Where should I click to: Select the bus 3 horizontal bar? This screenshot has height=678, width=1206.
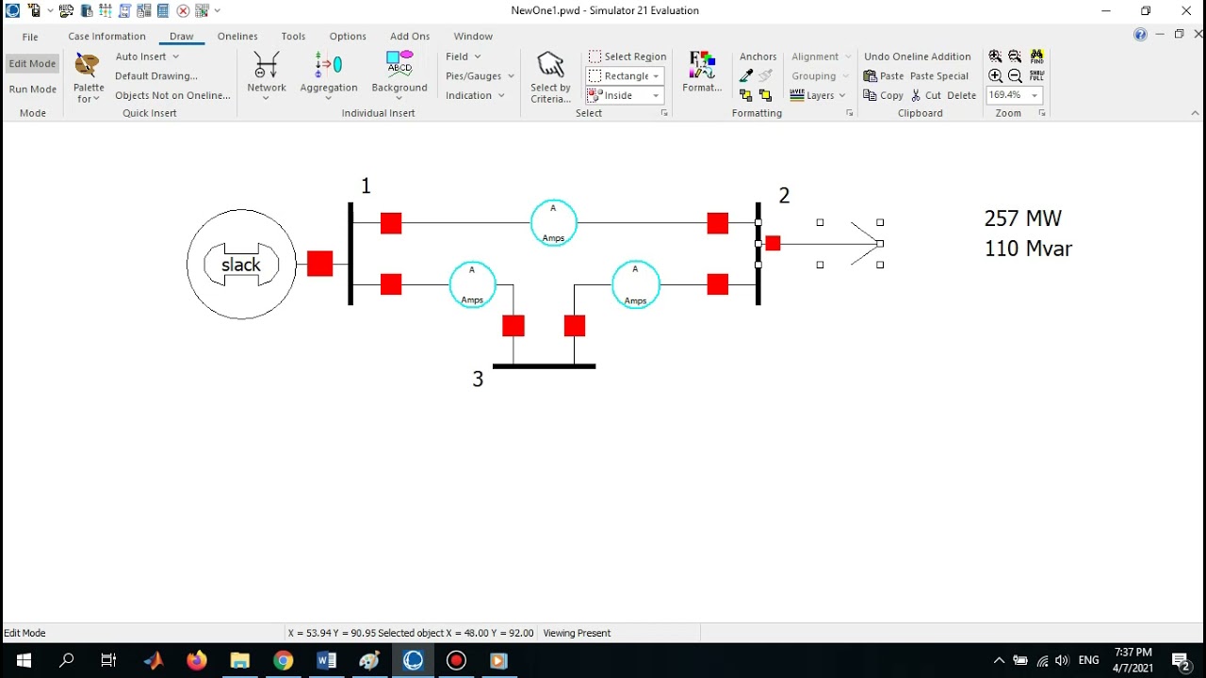(x=545, y=366)
